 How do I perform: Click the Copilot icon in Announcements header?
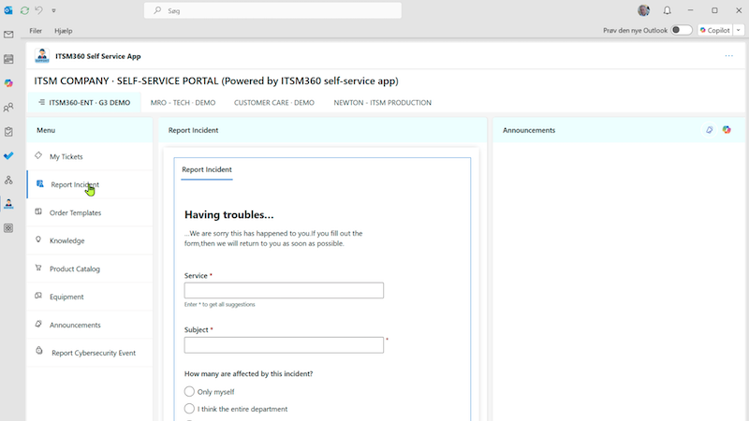click(x=727, y=130)
